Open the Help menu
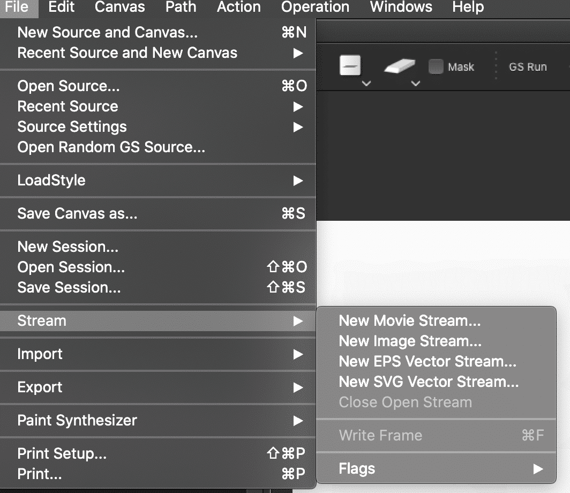Screen dimensions: 570x493 point(468,7)
